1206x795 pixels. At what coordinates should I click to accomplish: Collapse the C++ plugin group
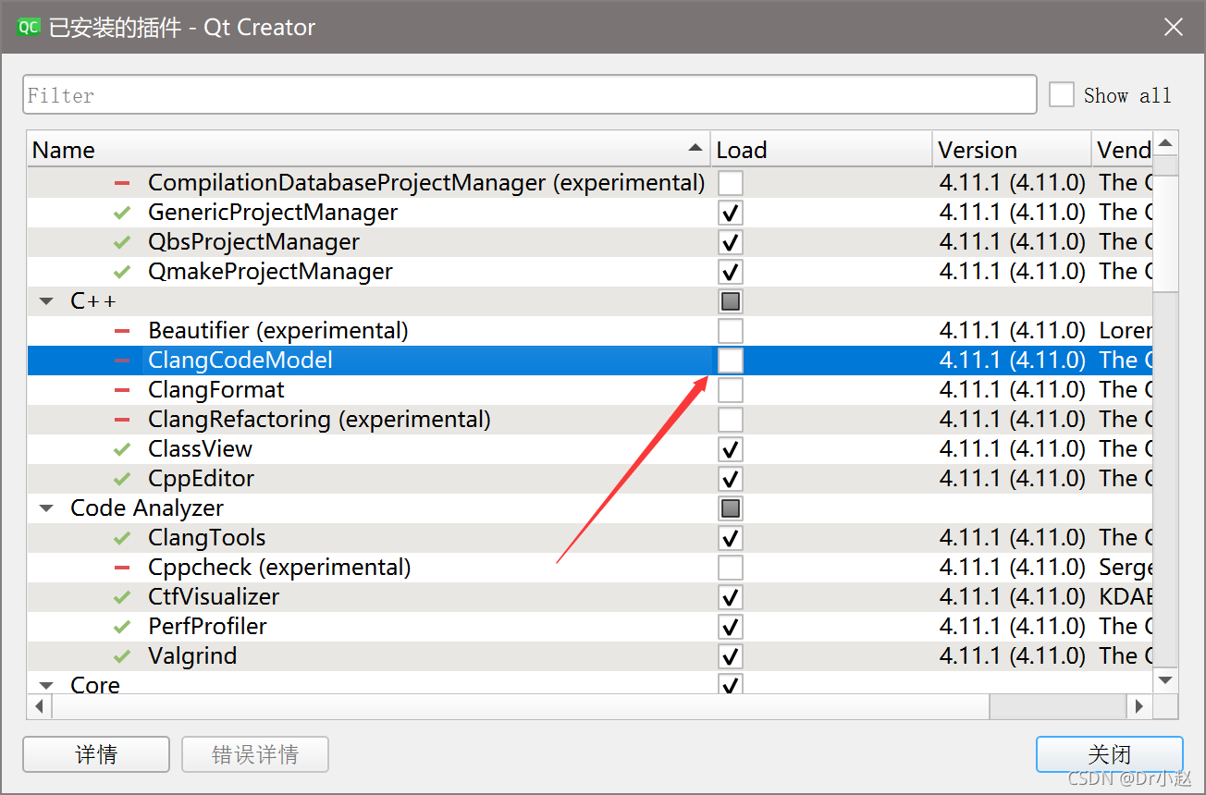click(45, 301)
